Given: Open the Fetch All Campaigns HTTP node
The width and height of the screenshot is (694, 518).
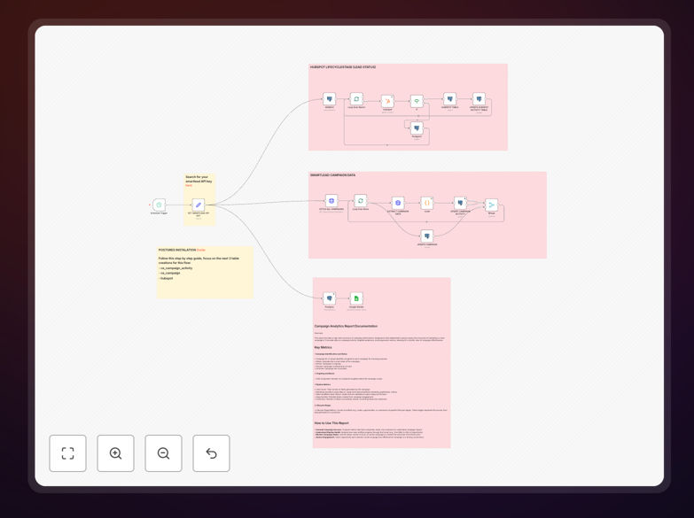Looking at the screenshot, I should click(x=331, y=201).
